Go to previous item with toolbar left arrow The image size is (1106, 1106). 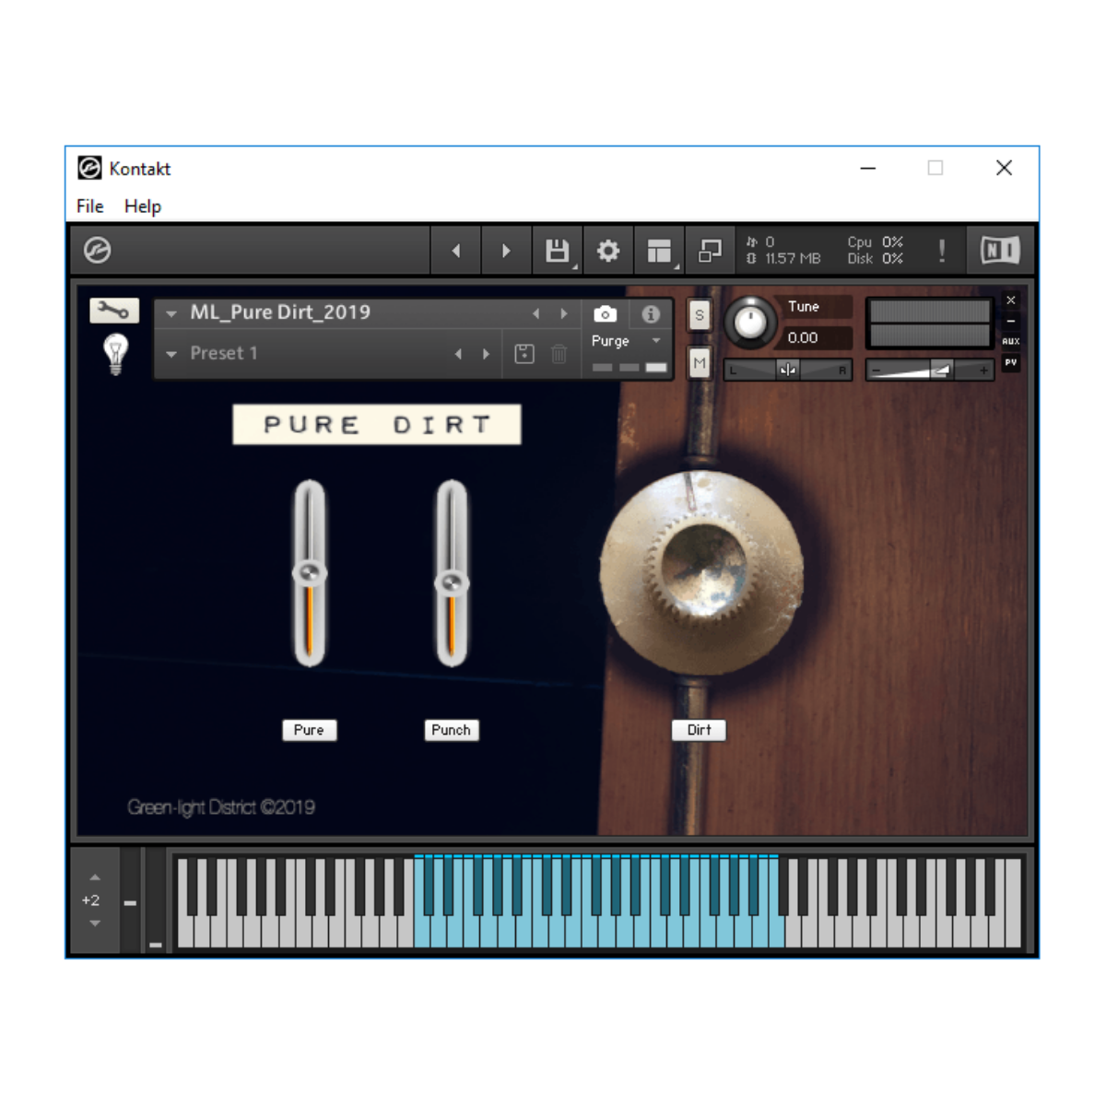click(456, 251)
